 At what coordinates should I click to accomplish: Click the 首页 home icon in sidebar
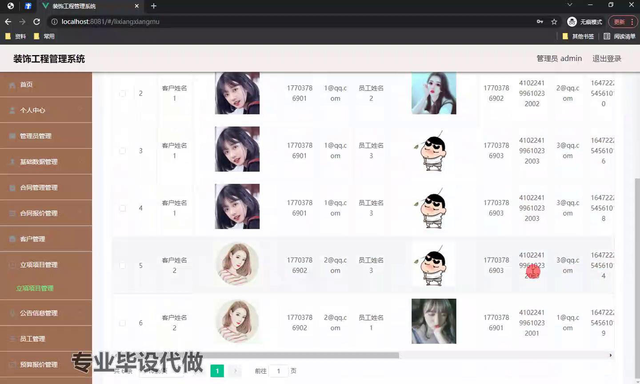12,85
